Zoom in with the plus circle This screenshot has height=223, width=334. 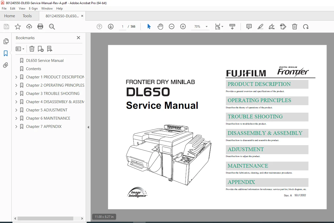pos(183,27)
